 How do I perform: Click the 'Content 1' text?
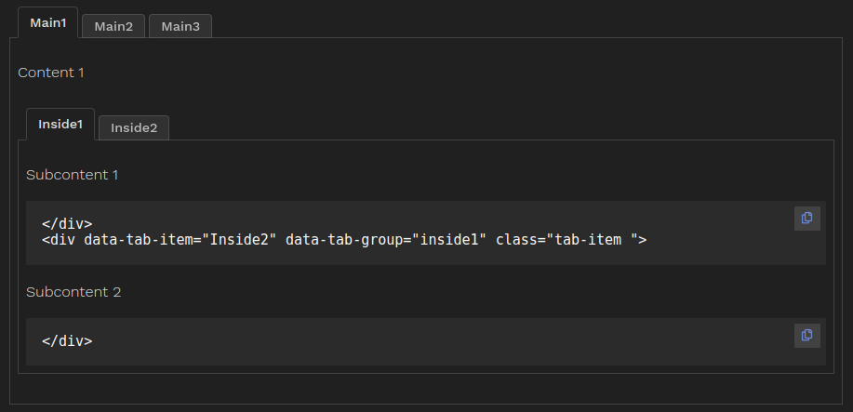(51, 73)
